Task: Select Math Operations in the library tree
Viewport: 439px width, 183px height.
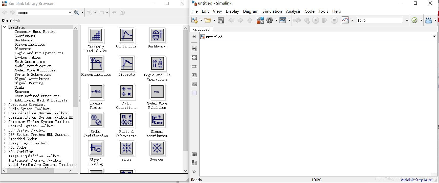Action: tap(30, 62)
